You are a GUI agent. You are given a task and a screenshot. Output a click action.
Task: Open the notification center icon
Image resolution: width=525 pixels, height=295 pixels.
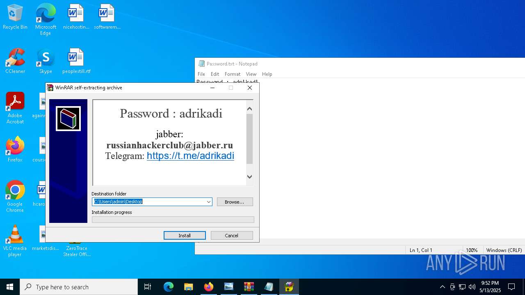pyautogui.click(x=511, y=287)
